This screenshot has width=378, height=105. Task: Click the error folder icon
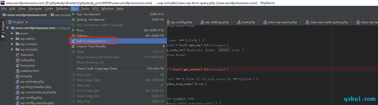(x=17, y=33)
